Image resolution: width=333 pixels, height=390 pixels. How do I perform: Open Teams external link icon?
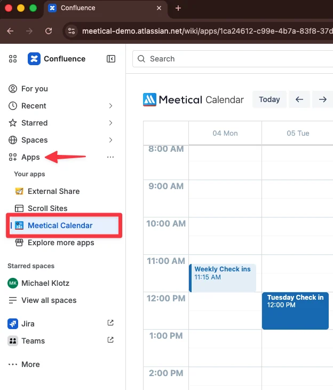110,340
